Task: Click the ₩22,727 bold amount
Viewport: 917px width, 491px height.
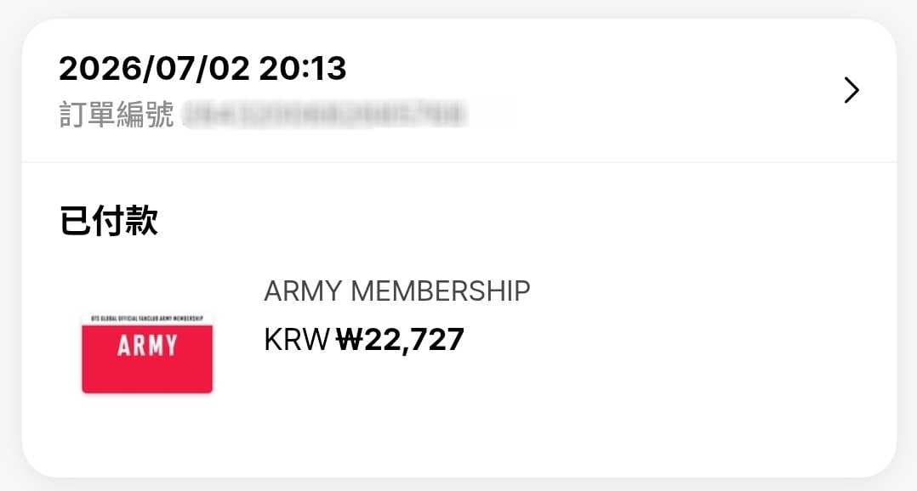Action: point(400,339)
